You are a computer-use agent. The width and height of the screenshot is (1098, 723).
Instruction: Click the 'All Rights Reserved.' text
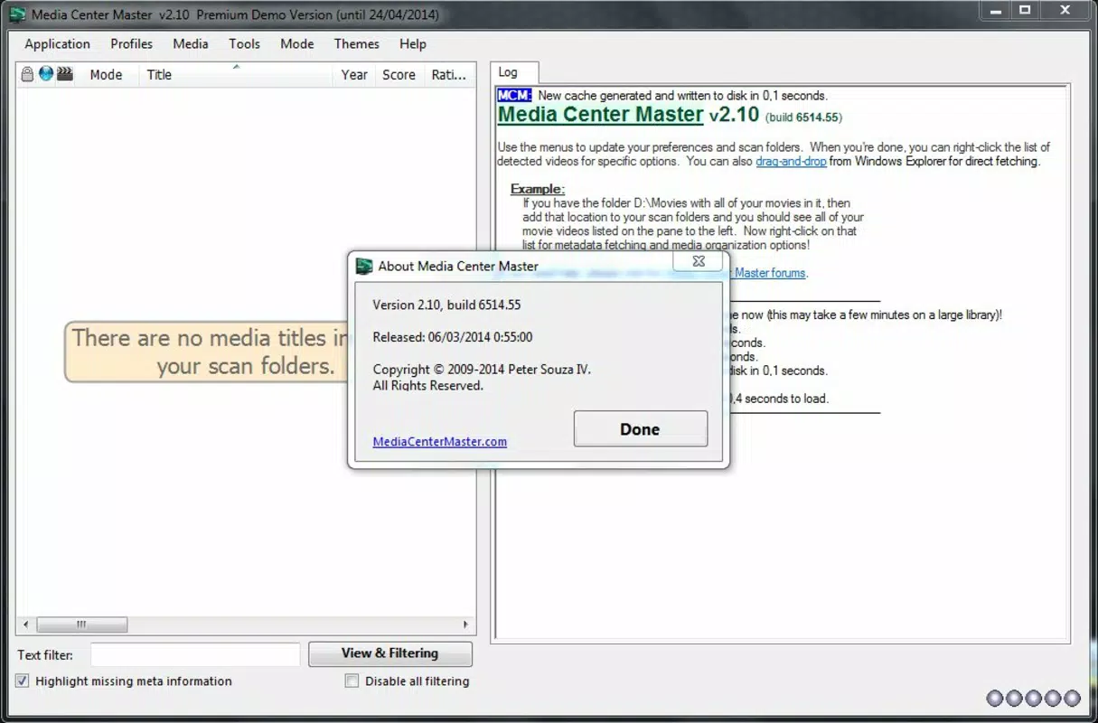pyautogui.click(x=428, y=386)
